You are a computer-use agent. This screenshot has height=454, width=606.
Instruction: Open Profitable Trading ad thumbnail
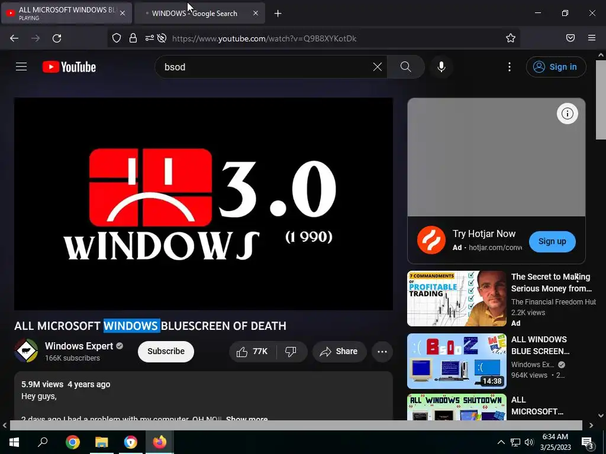(456, 299)
